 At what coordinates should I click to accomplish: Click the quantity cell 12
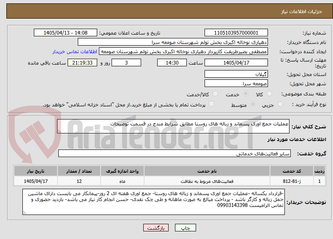[x=79, y=181]
